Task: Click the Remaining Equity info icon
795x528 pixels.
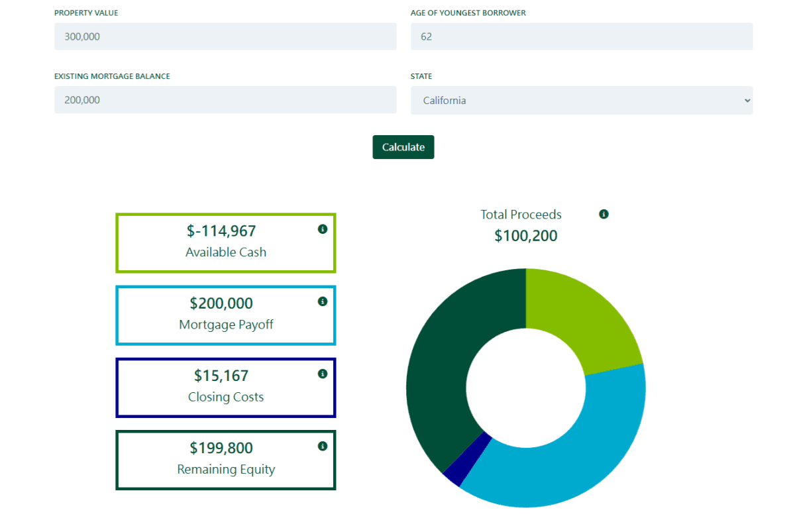Action: (x=323, y=446)
